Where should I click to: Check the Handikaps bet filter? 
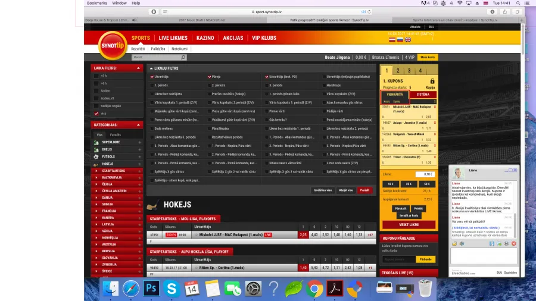[324, 85]
